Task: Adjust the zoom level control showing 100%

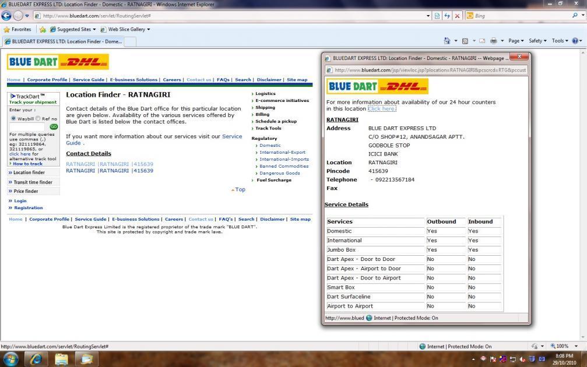Action: tap(563, 346)
